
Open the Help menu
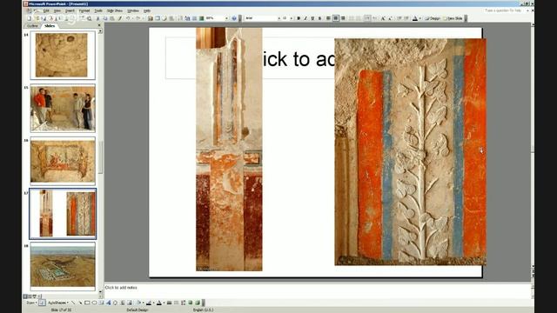tap(147, 10)
